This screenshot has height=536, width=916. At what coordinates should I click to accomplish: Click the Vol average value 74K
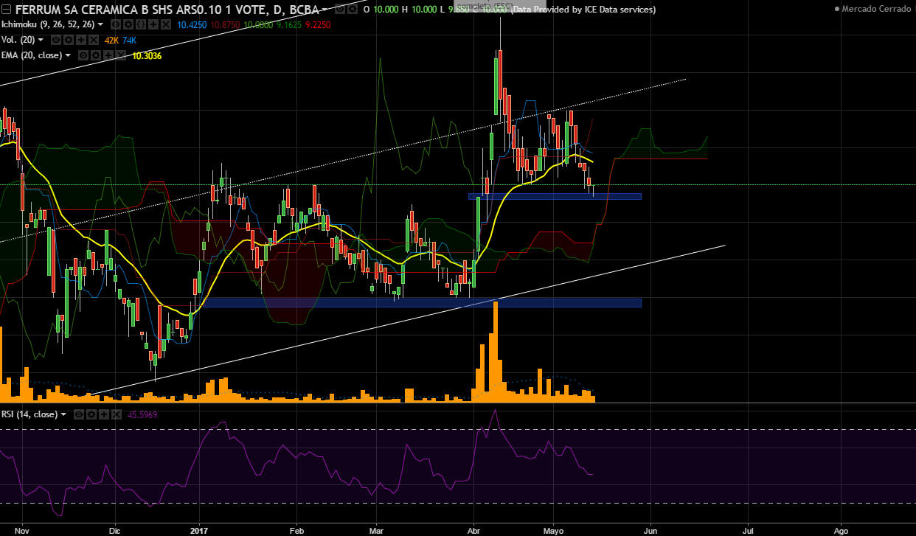(129, 40)
